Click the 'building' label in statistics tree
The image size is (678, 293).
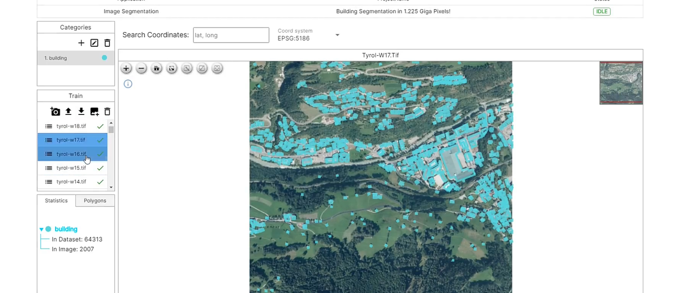(x=66, y=229)
